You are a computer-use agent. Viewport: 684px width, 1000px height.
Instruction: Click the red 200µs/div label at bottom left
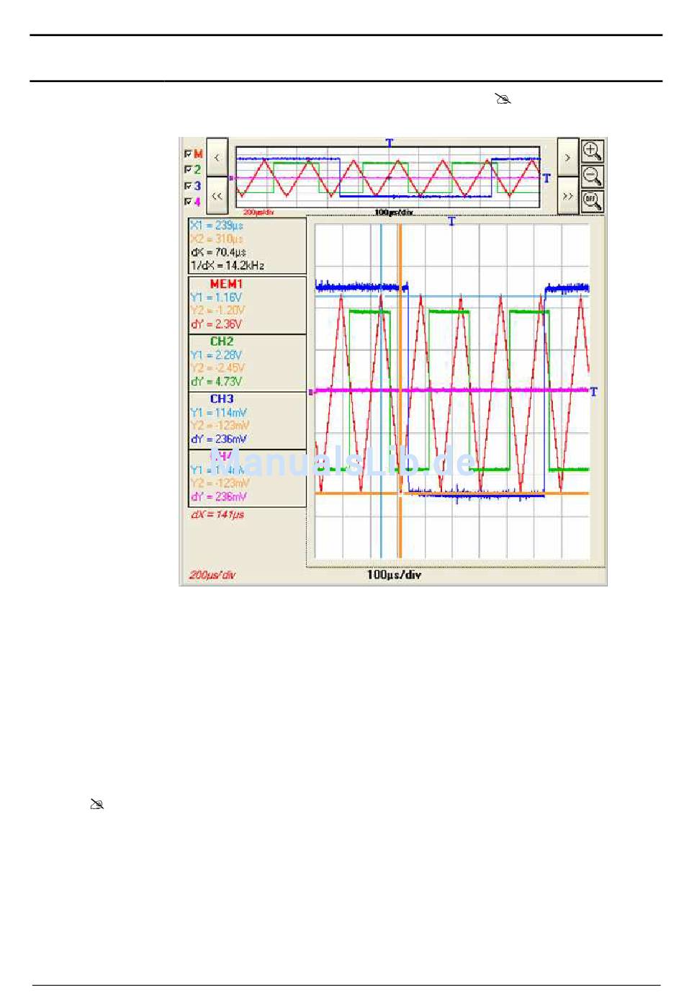point(212,575)
